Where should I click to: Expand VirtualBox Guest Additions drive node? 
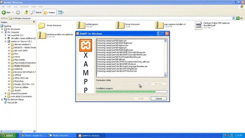[5, 38]
